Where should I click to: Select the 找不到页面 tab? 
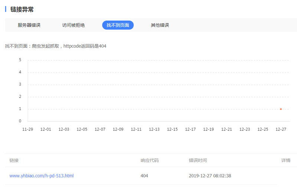click(x=118, y=25)
